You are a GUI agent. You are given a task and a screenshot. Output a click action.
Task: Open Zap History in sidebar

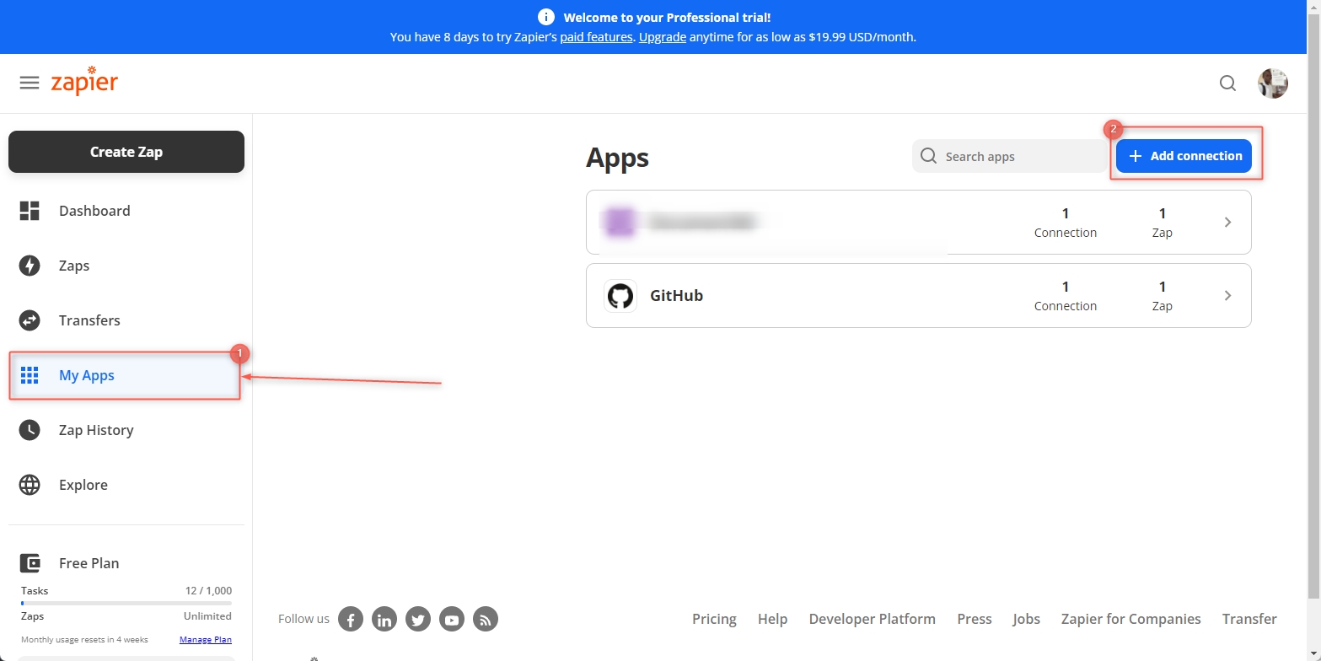96,430
